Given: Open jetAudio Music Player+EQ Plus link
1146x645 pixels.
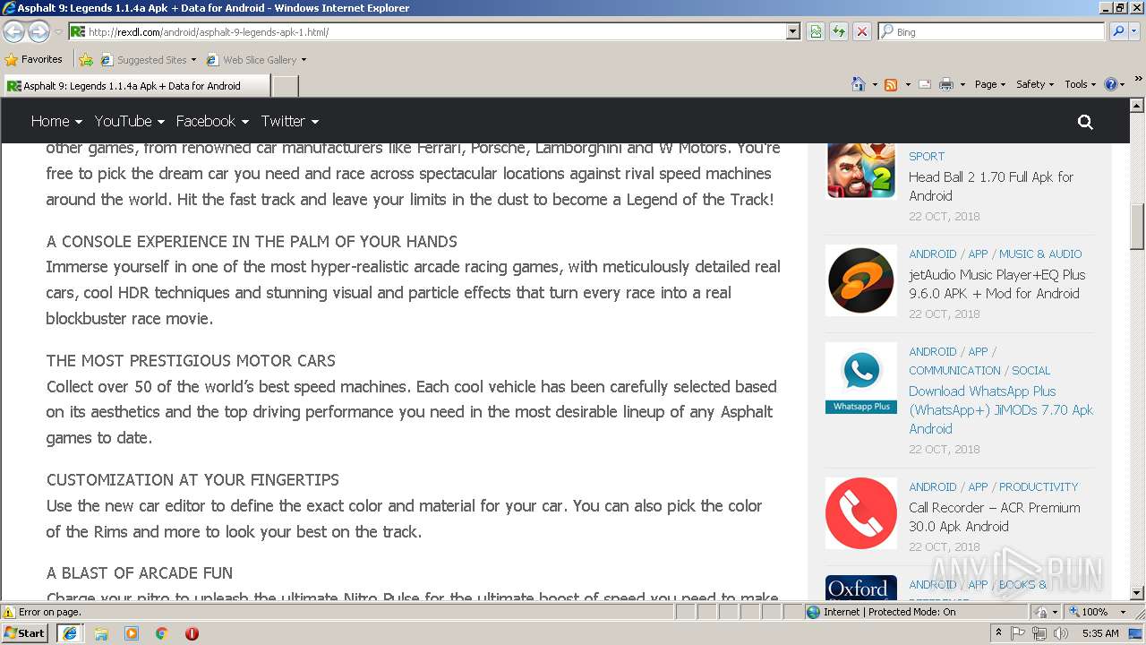Looking at the screenshot, I should click(x=996, y=284).
